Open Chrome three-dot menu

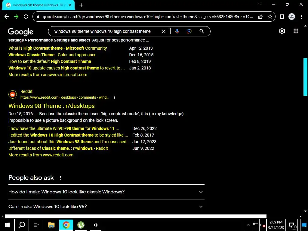[301, 17]
